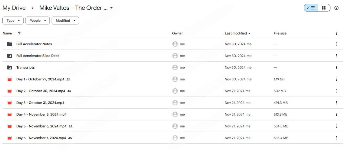Switch to list layout view
The height and width of the screenshot is (154, 347).
click(x=310, y=8)
